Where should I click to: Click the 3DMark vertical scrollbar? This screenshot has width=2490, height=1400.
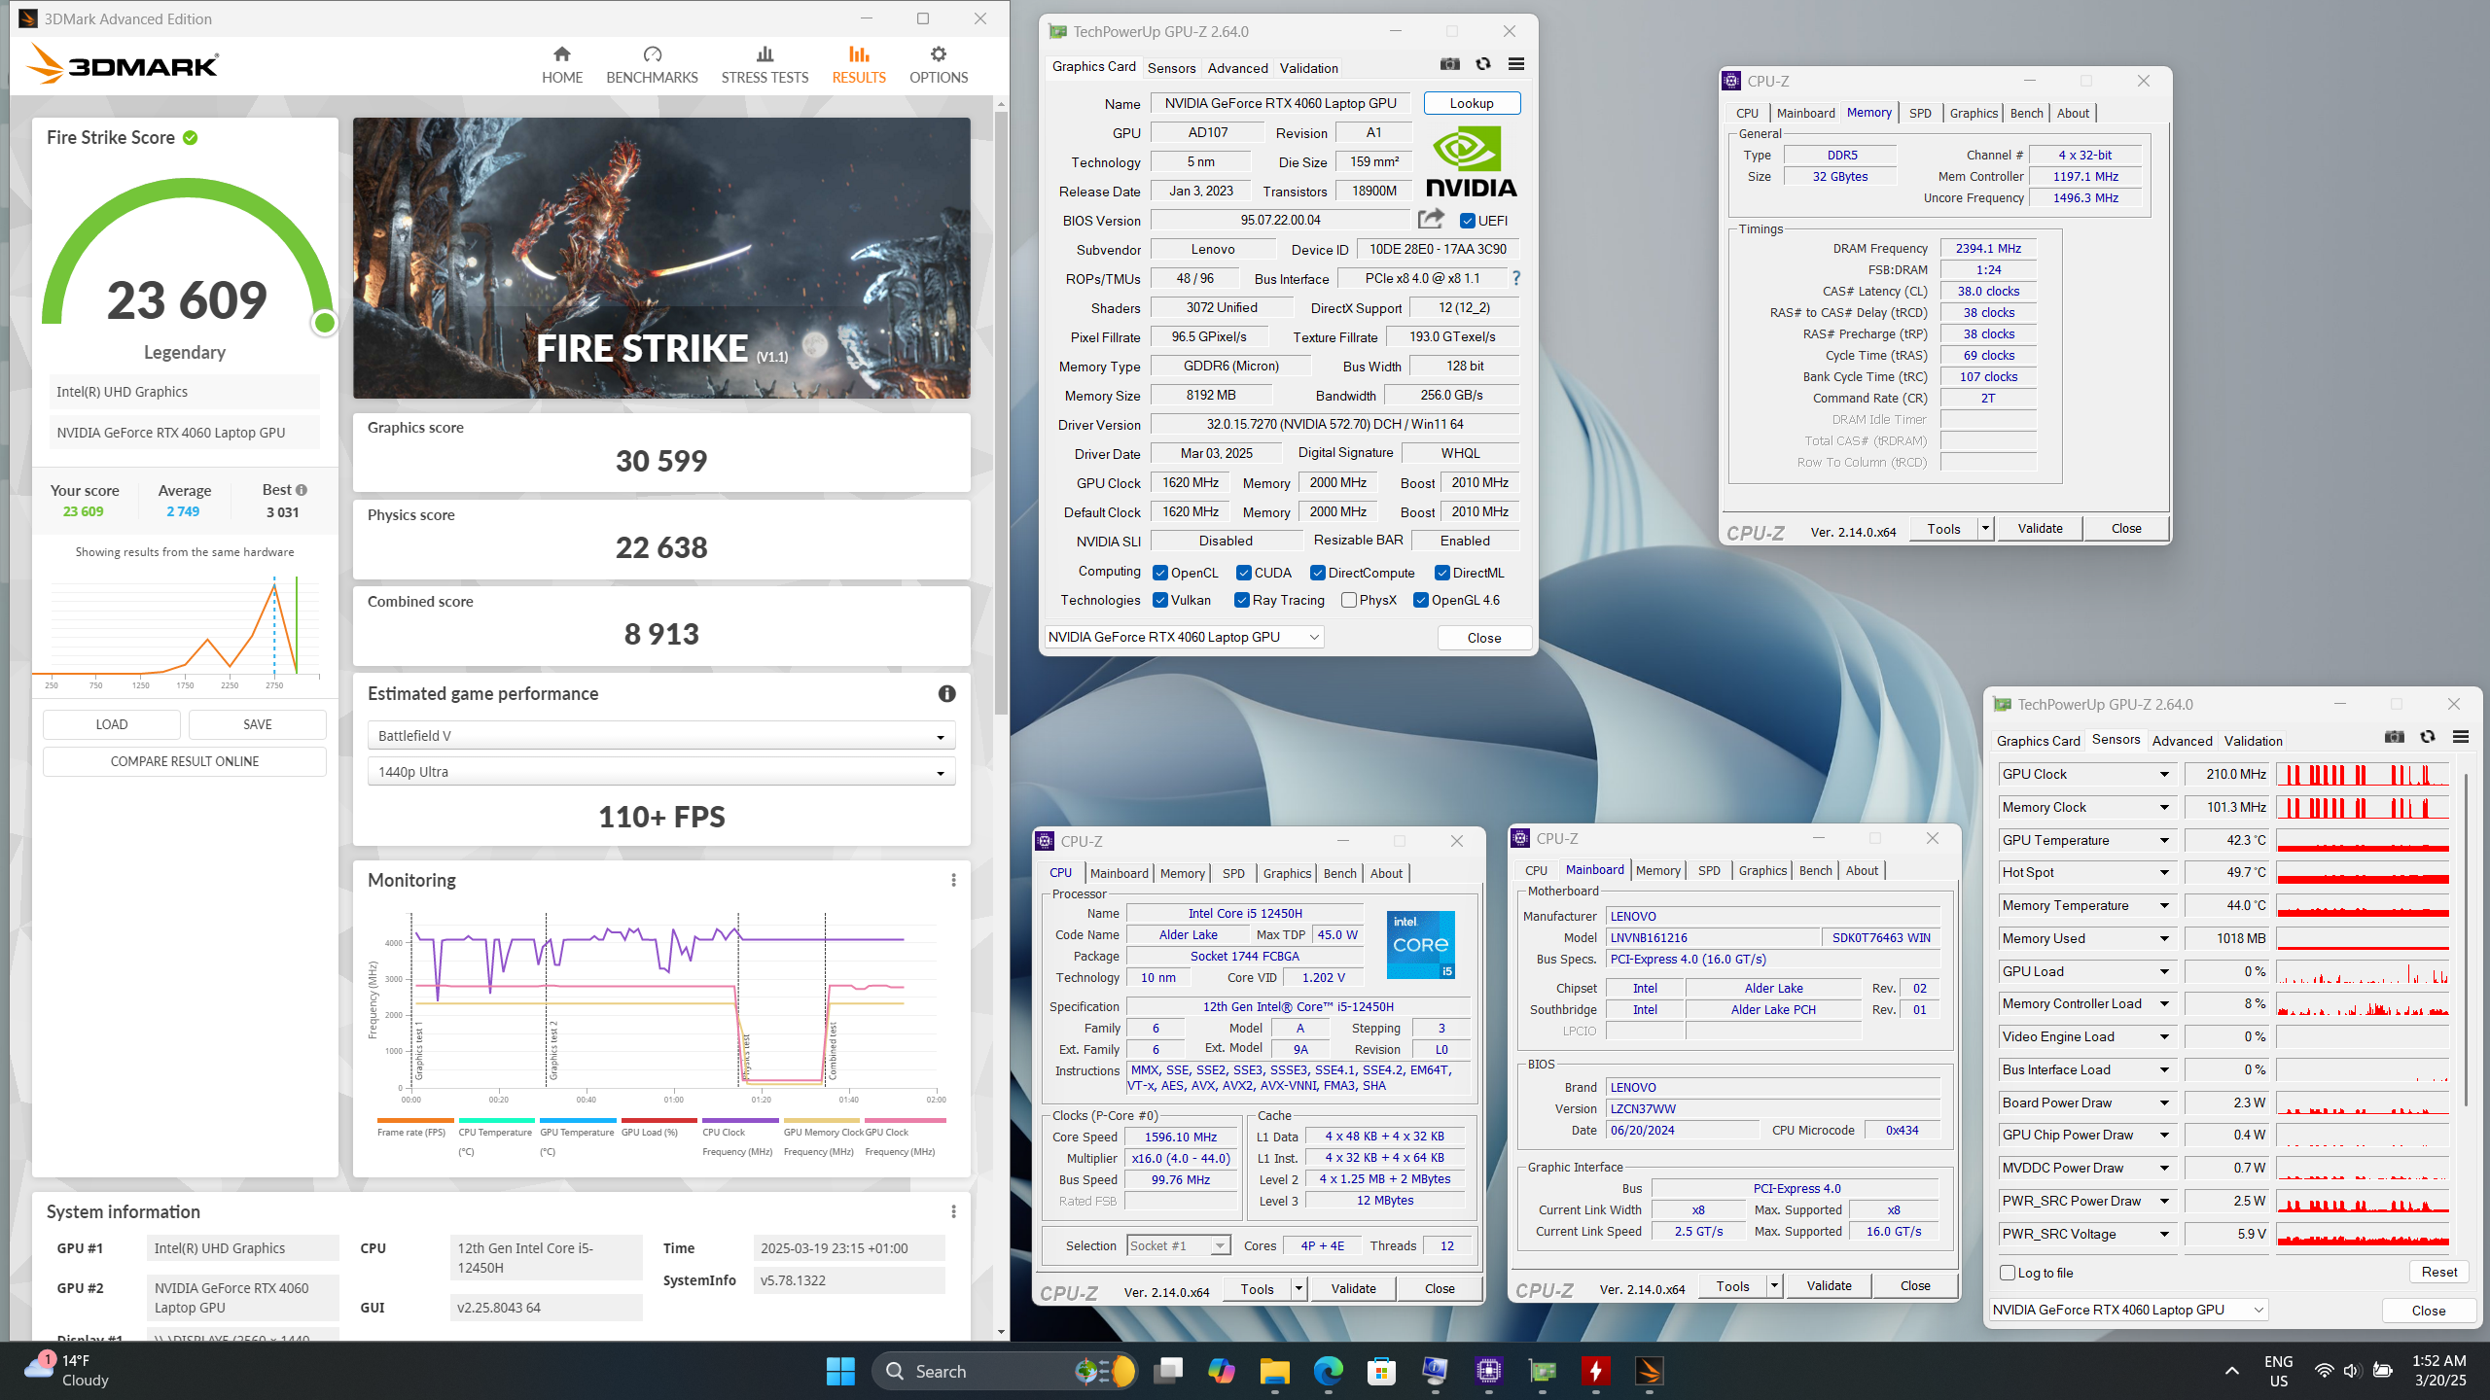tap(1001, 413)
